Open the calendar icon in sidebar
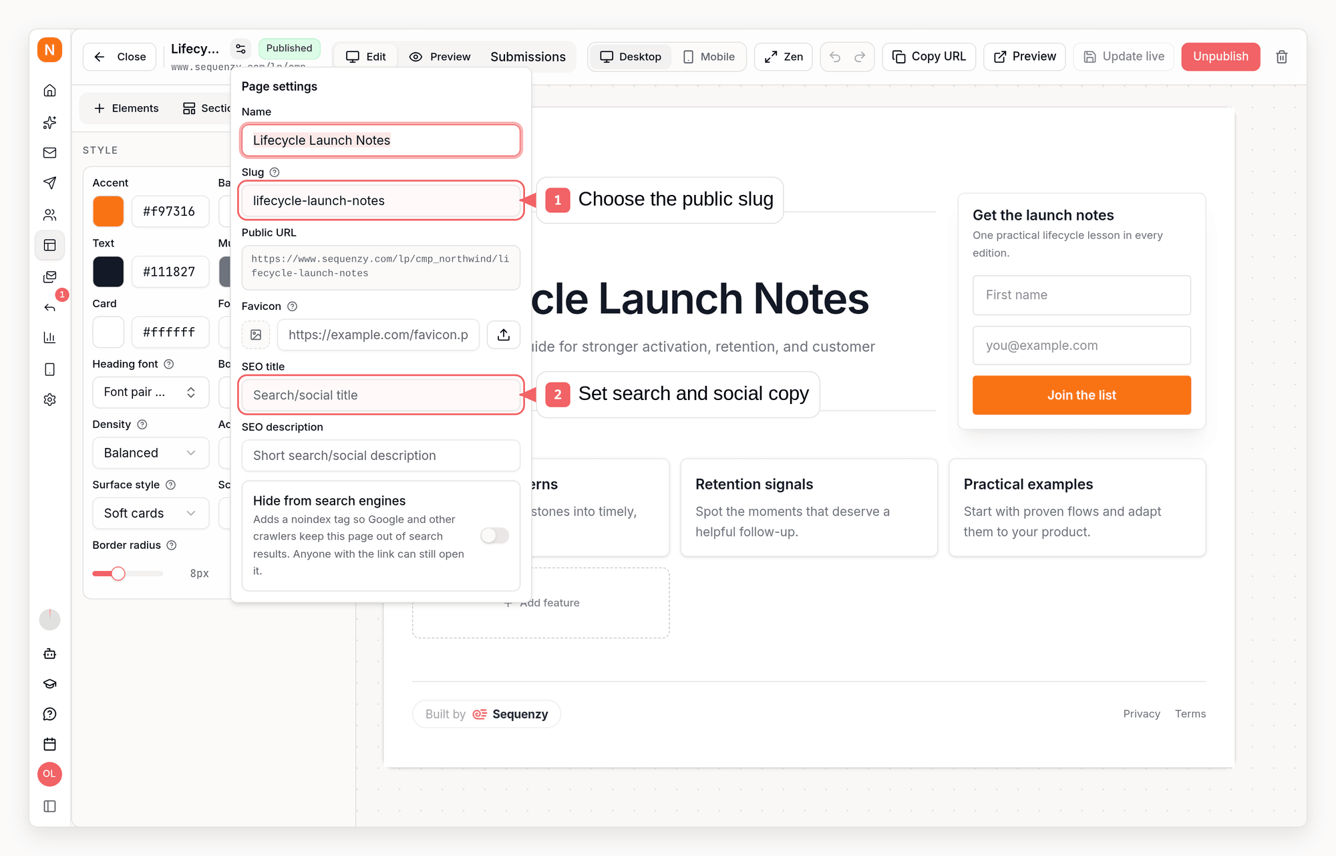 pos(49,744)
